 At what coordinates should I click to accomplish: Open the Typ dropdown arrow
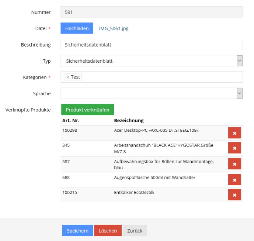(x=239, y=61)
